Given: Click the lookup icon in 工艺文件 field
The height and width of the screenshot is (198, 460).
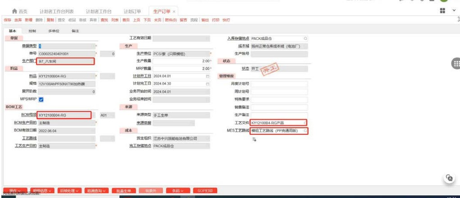Looking at the screenshot, I should [305, 123].
